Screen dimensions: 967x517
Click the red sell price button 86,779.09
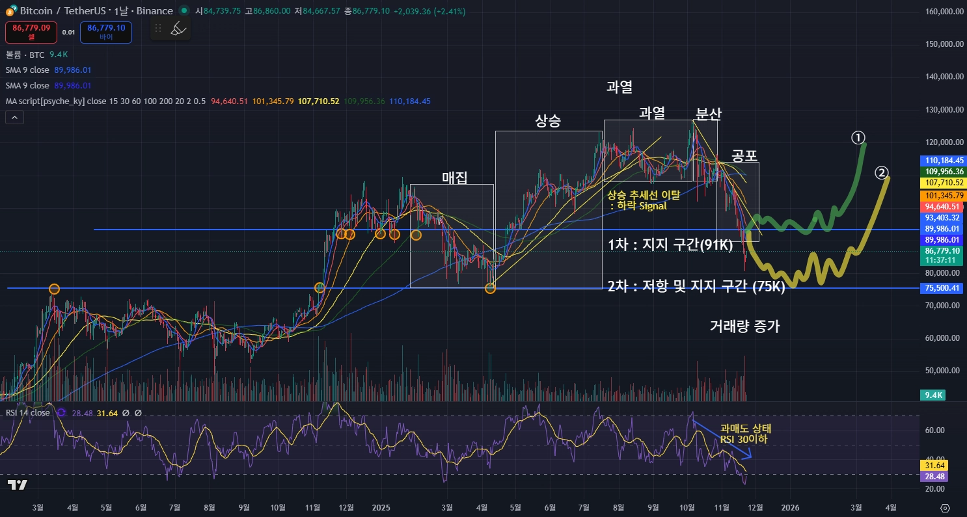[31, 32]
